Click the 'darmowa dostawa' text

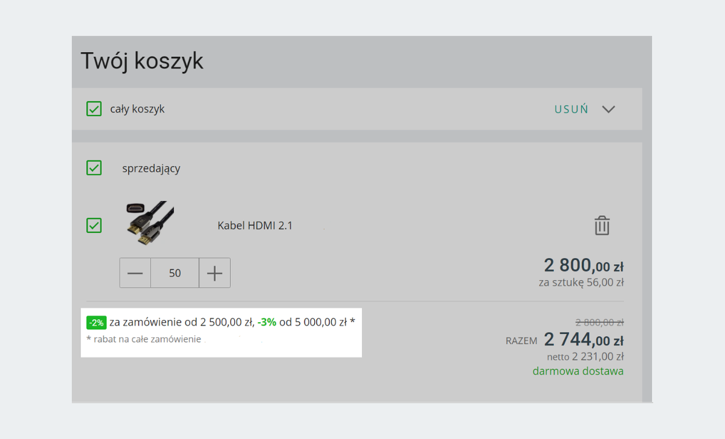(x=578, y=371)
